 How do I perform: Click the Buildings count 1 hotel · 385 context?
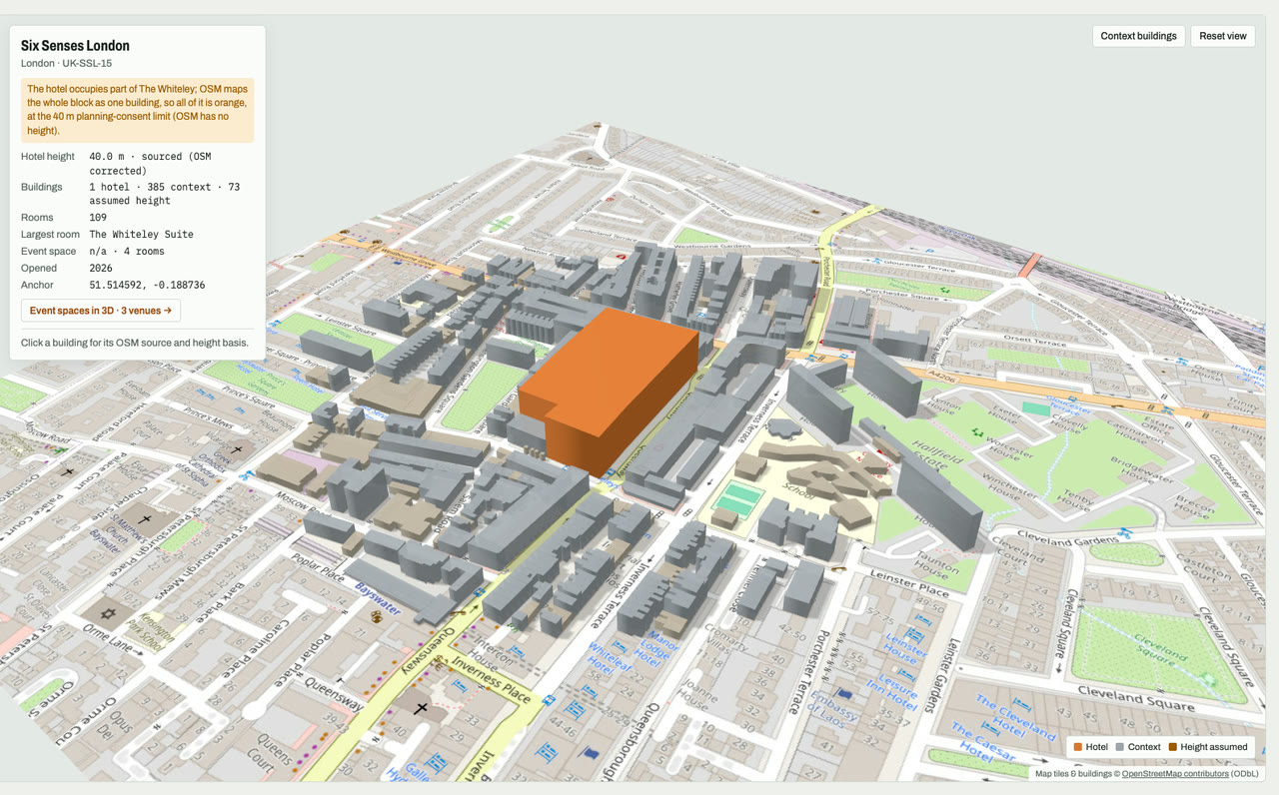[164, 194]
